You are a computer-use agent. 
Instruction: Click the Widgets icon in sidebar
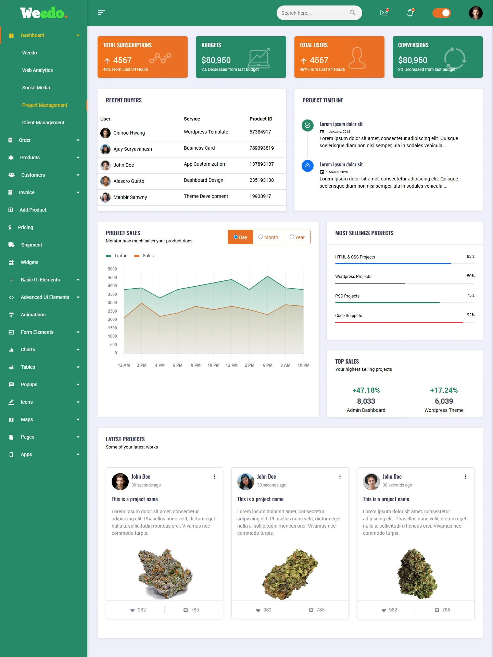pos(11,262)
